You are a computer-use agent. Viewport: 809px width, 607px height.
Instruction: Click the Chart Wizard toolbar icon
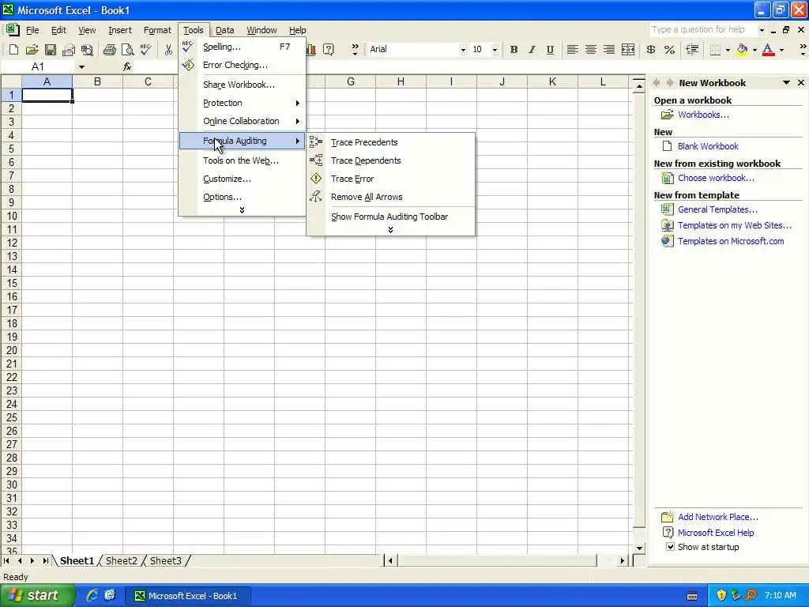[x=311, y=50]
